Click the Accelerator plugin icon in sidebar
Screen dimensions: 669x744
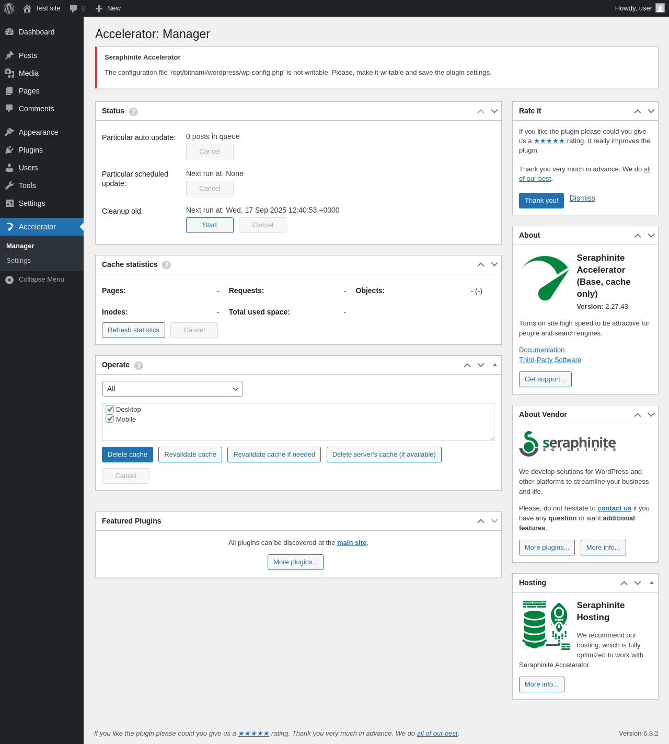(x=9, y=227)
